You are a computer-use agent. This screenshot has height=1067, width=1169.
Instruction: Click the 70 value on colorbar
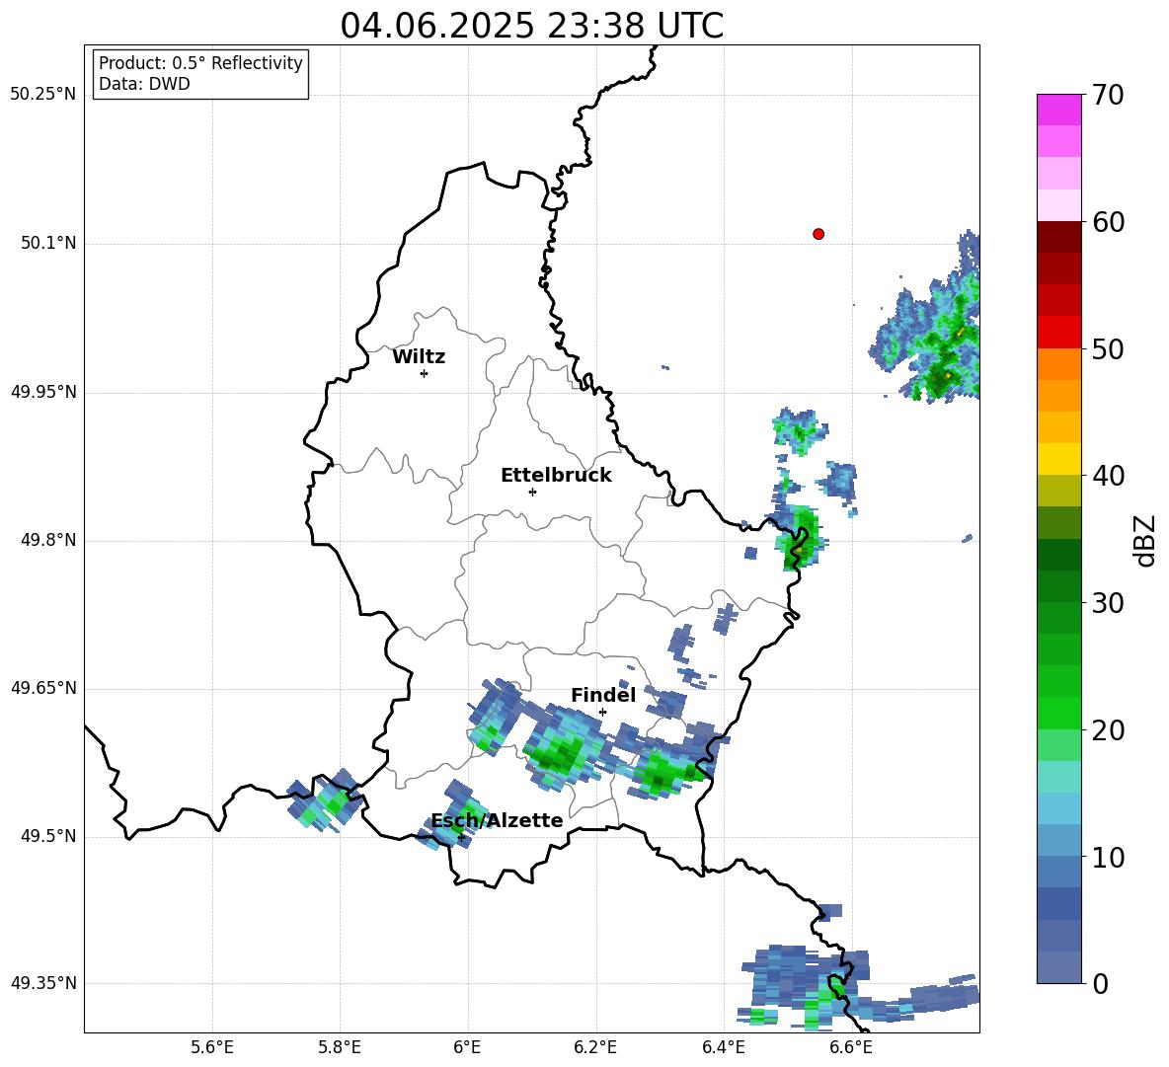[1108, 95]
